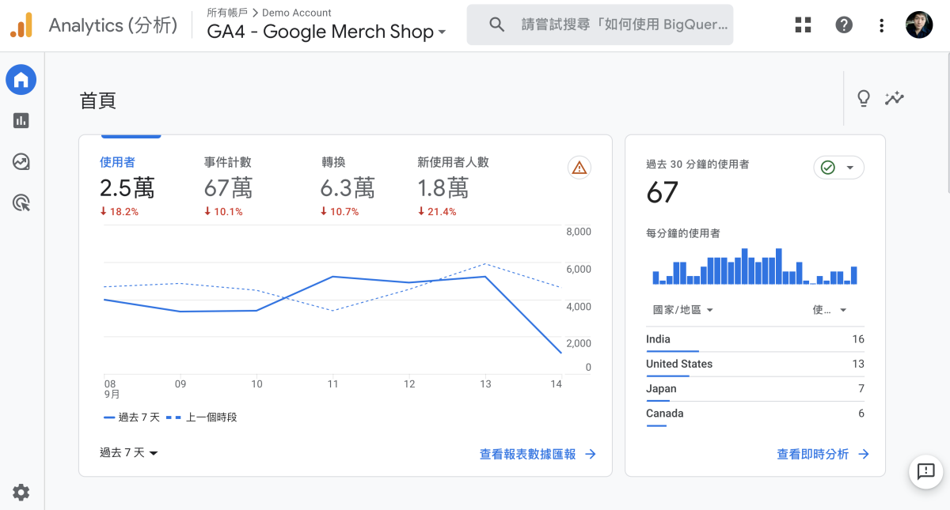This screenshot has height=510, width=950.
Task: Open the Explore icon in sidebar
Action: coord(21,162)
